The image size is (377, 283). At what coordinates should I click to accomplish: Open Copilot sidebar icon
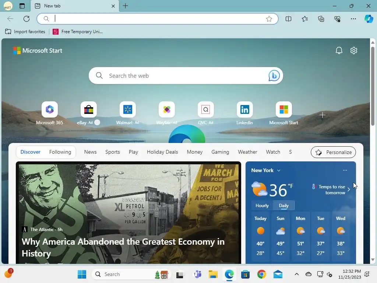369,19
